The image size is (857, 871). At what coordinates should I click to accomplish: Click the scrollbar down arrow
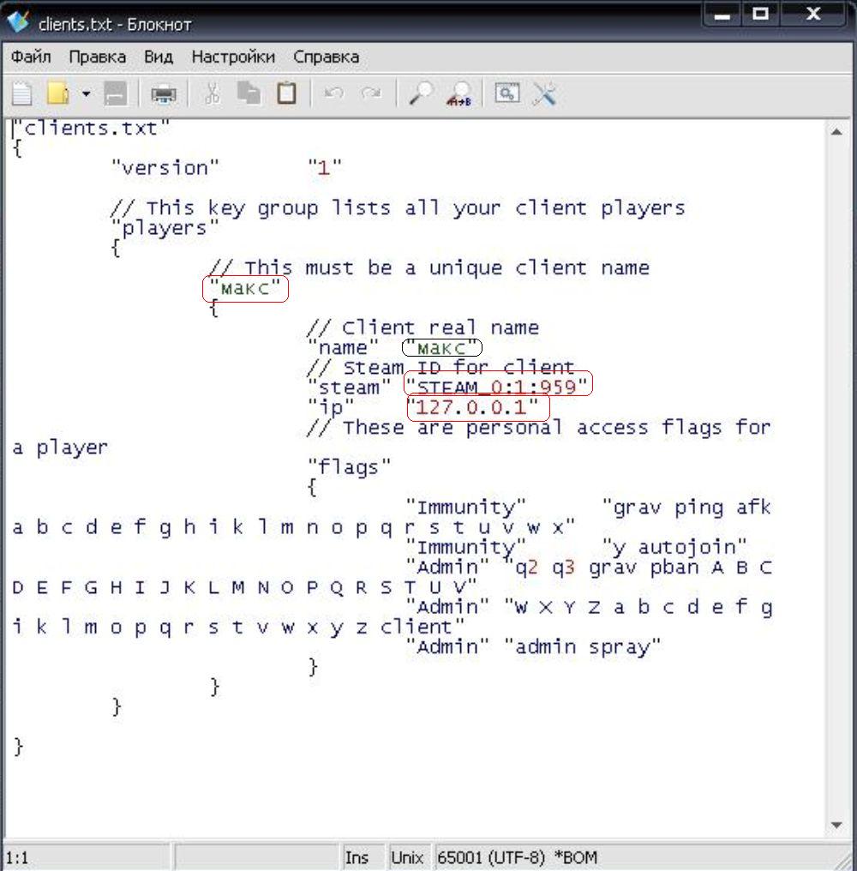click(836, 826)
